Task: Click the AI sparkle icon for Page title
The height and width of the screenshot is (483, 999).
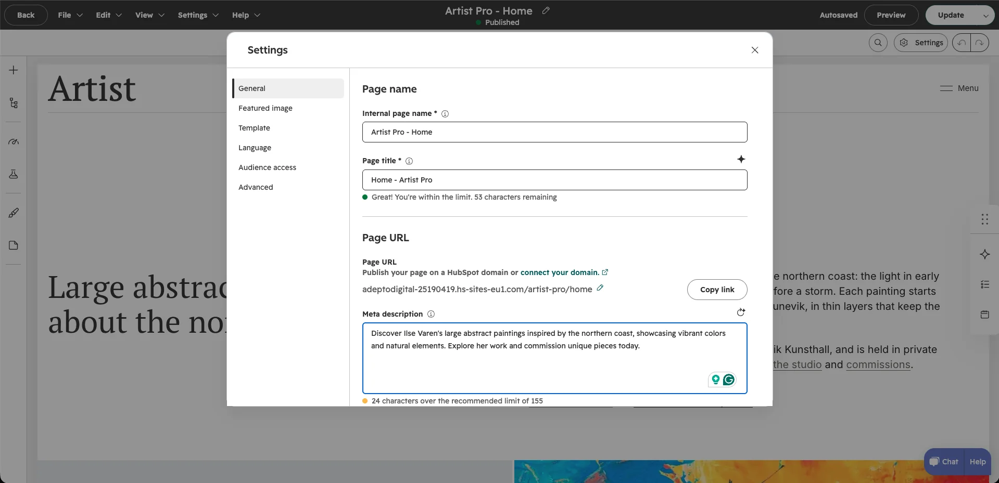Action: tap(741, 159)
